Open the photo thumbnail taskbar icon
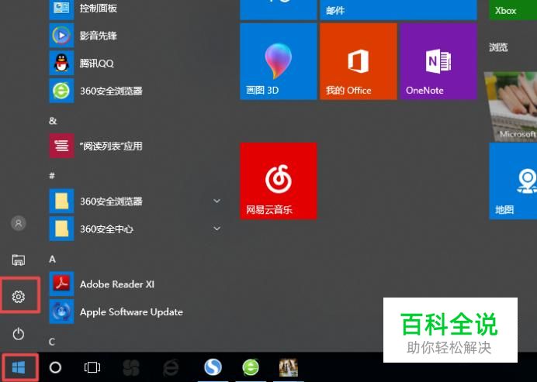The image size is (537, 382). click(289, 367)
